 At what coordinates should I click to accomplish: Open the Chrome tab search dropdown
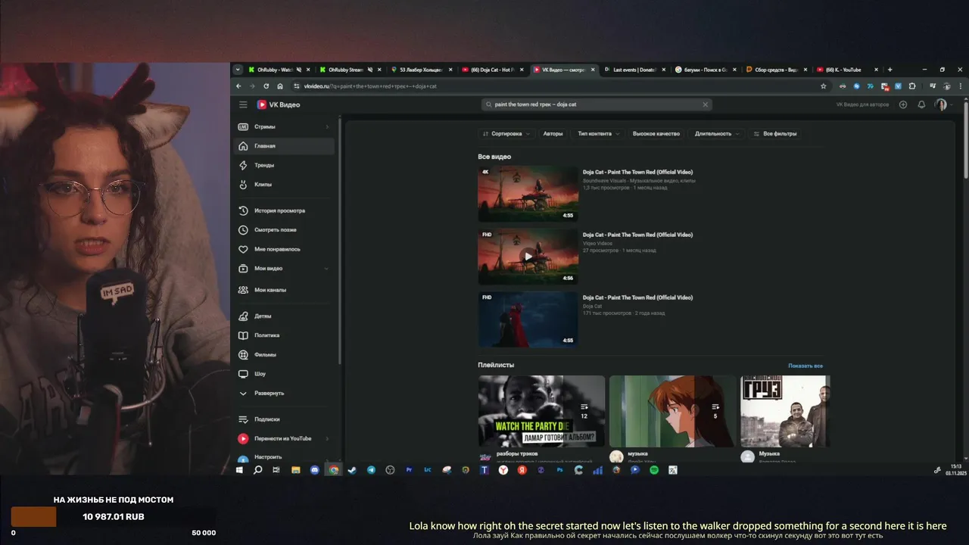pyautogui.click(x=238, y=70)
